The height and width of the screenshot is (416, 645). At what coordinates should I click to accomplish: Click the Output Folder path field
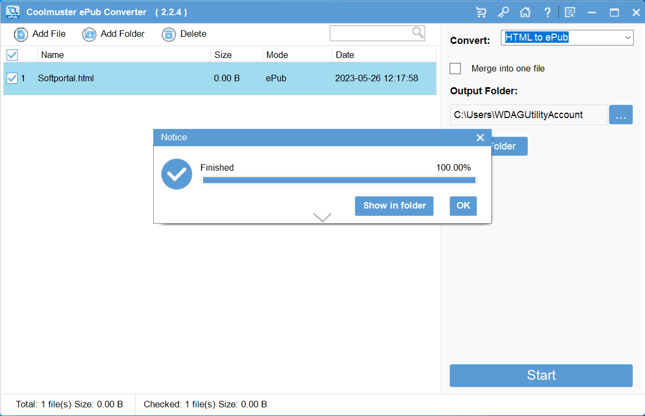click(x=529, y=115)
